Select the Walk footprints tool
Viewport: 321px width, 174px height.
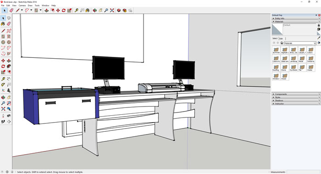[x=3, y=122]
